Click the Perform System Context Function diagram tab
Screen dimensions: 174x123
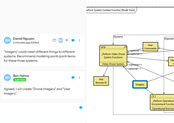pos(112,10)
